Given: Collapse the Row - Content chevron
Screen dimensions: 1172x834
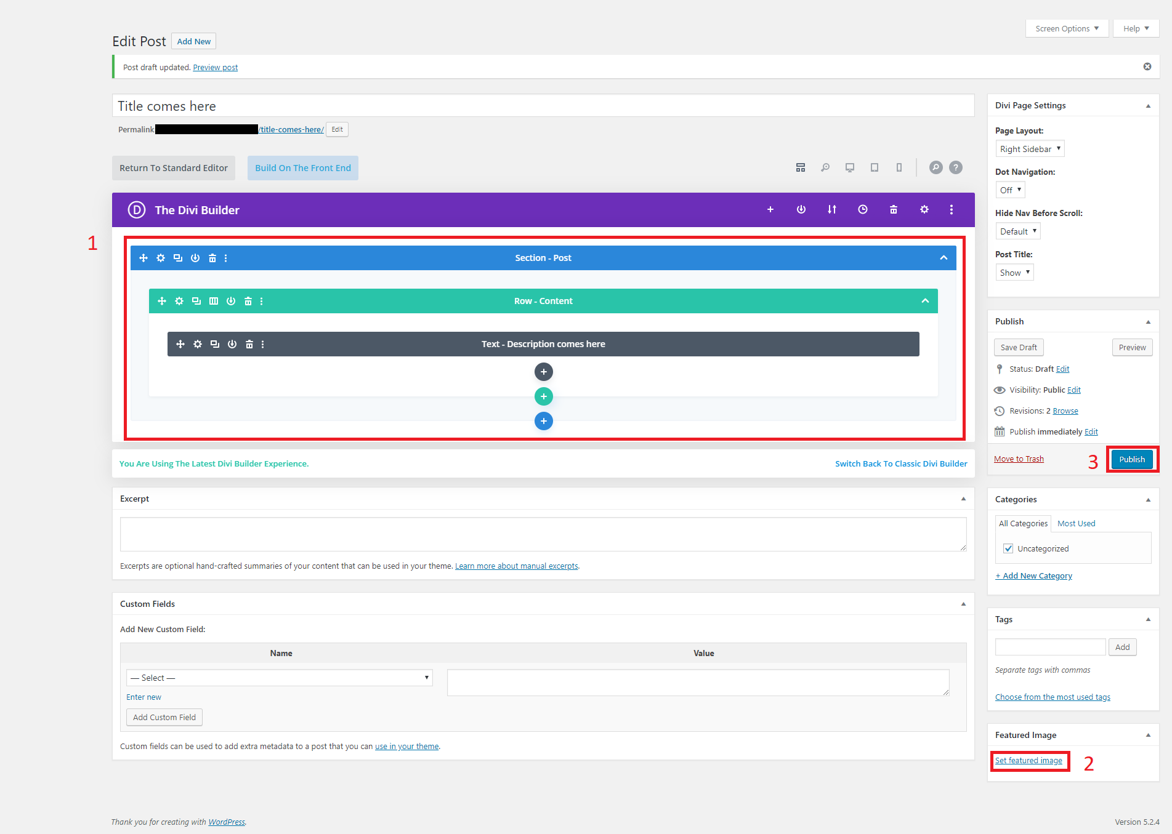Looking at the screenshot, I should (925, 301).
